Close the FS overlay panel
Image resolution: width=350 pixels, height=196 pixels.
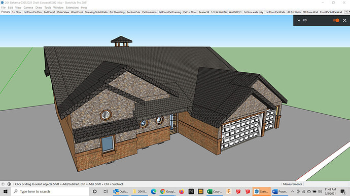(x=344, y=20)
